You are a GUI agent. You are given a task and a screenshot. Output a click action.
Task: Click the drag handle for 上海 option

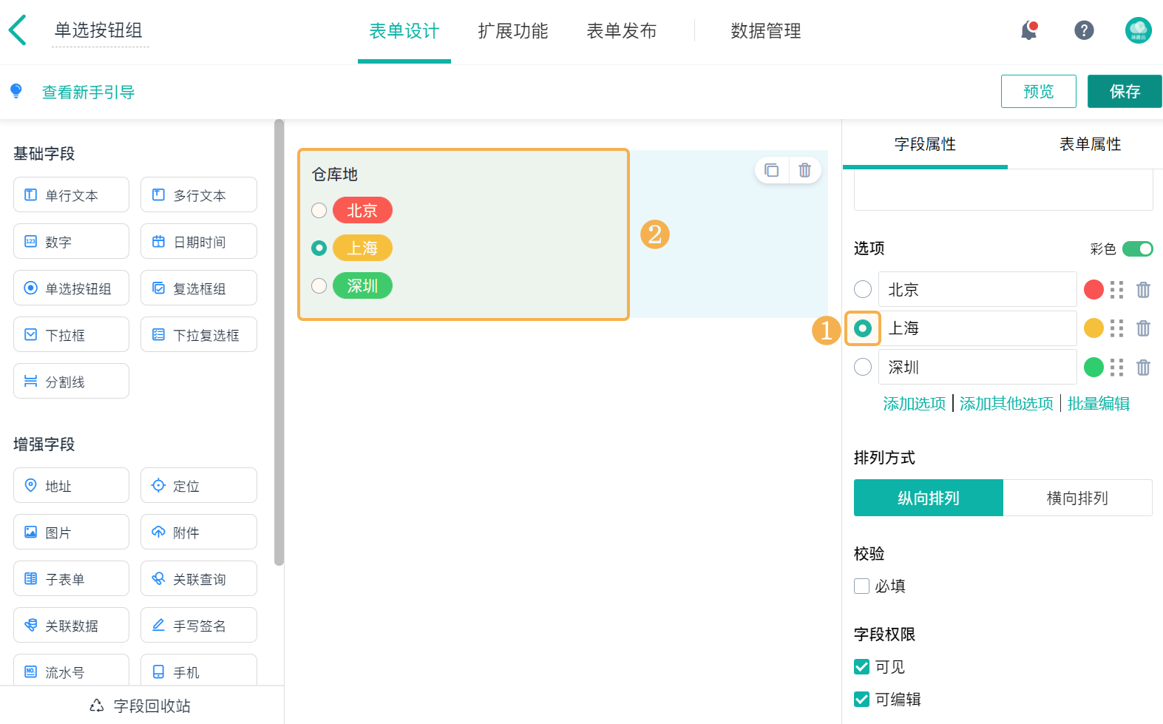1116,328
